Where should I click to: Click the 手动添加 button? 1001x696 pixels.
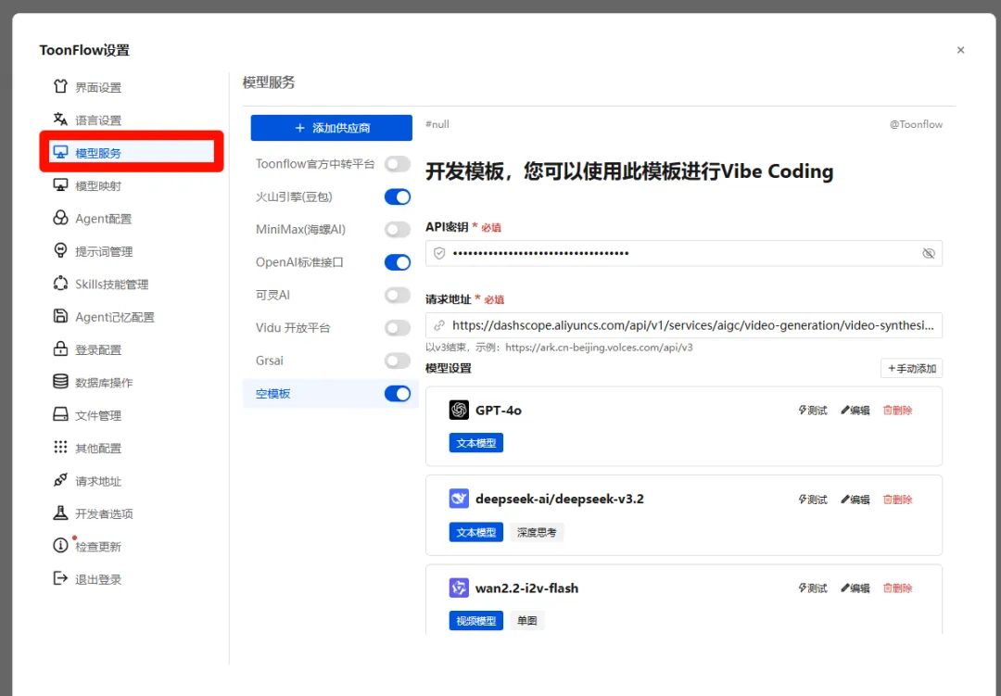click(911, 369)
